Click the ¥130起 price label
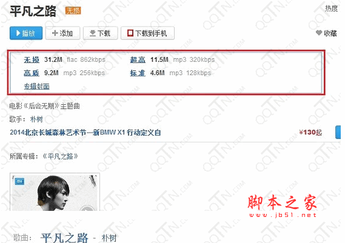 coord(310,132)
